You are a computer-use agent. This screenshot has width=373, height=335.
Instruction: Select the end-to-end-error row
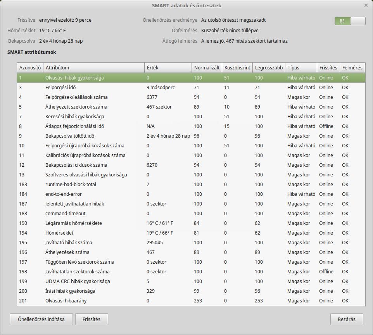(x=191, y=194)
